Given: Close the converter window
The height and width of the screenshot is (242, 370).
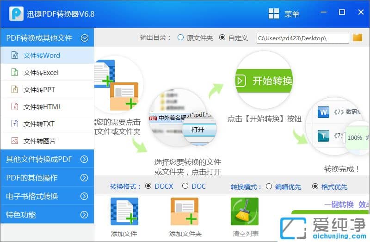Looking at the screenshot, I should click(361, 12).
